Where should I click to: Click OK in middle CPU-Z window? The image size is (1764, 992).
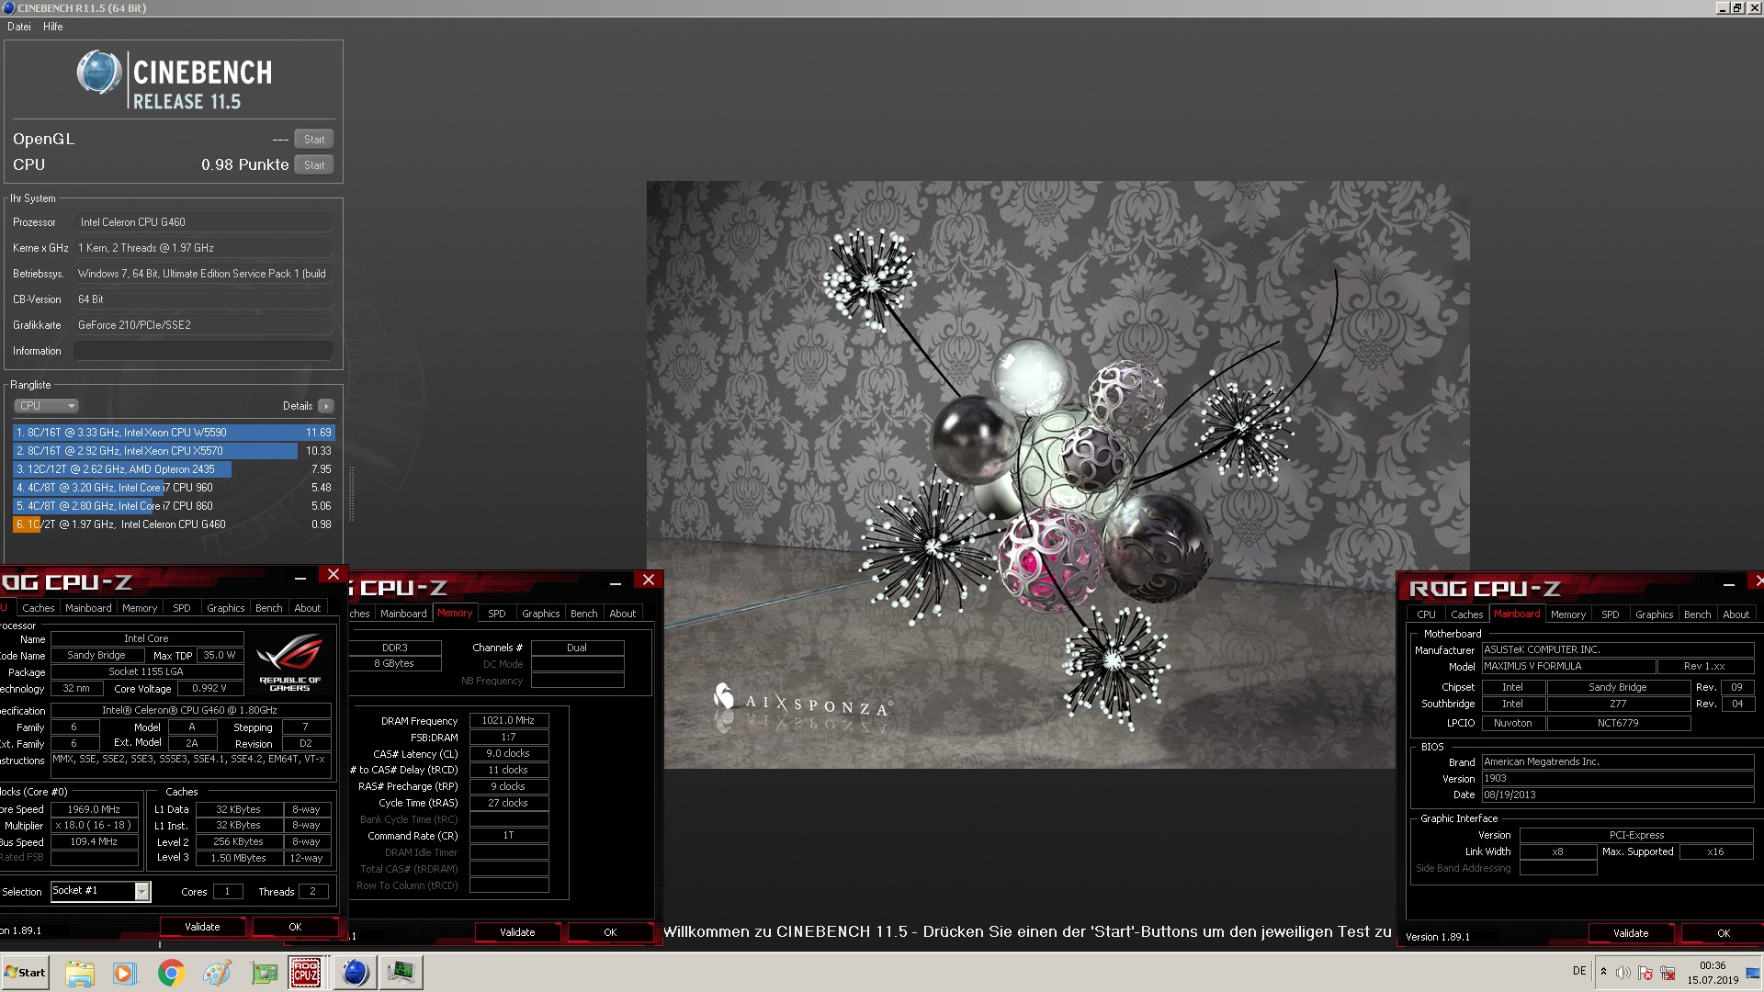click(610, 933)
